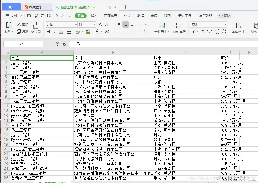Viewport: 258px width, 183px height.
Task: Click 合并居中 merge and center
Action: 162,28
